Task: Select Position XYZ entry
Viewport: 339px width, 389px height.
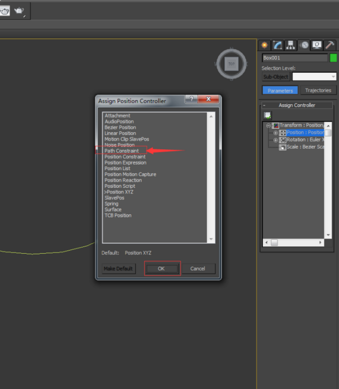Action: (x=119, y=192)
